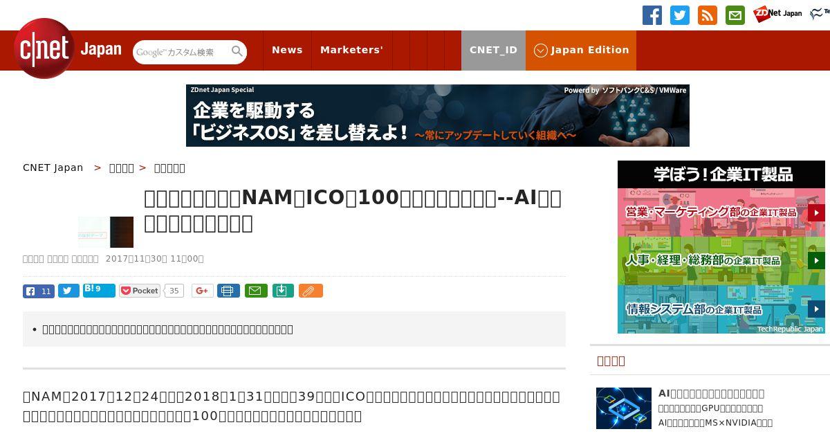This screenshot has height=436, width=830.
Task: Open the AI chip thumbnail in sidebar
Action: (624, 408)
